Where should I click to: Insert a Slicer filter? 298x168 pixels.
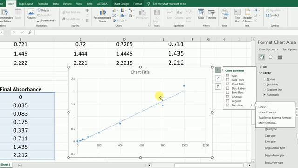tap(201, 14)
